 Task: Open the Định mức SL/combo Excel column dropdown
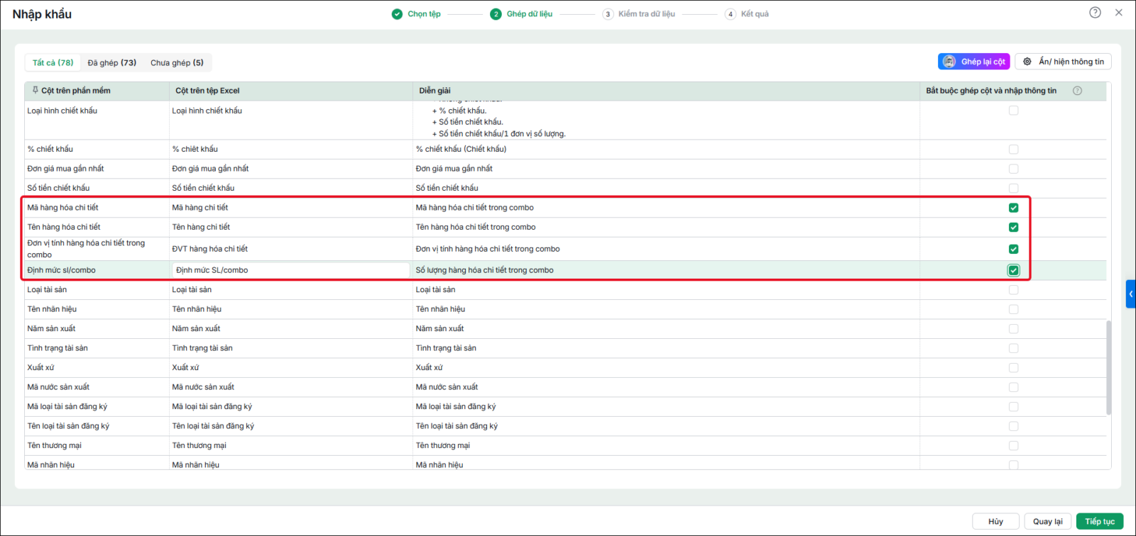tap(290, 270)
